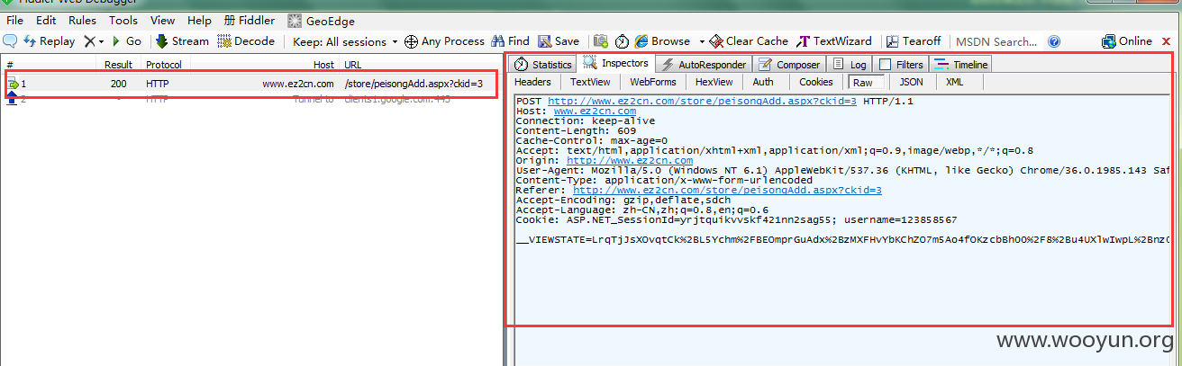Select the Headers request inspector tab
This screenshot has height=366, width=1182.
pyautogui.click(x=532, y=83)
